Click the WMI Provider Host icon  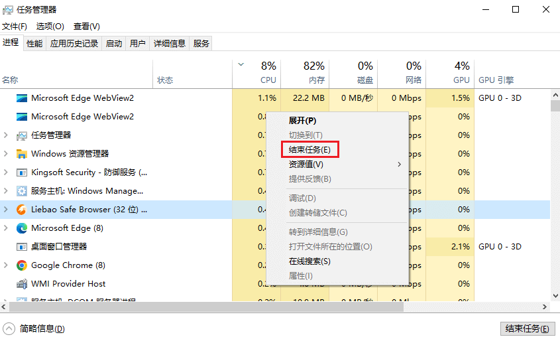click(21, 284)
